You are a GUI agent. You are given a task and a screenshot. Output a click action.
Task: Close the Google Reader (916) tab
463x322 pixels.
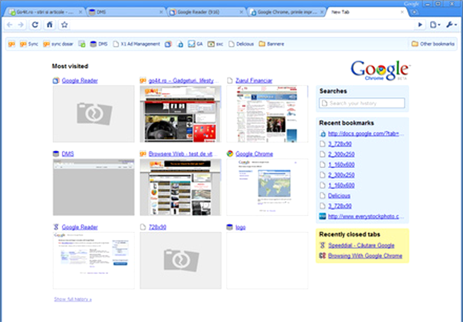pos(241,12)
